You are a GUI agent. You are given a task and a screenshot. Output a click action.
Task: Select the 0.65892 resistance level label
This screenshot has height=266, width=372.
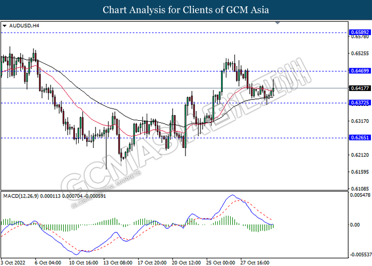point(360,32)
